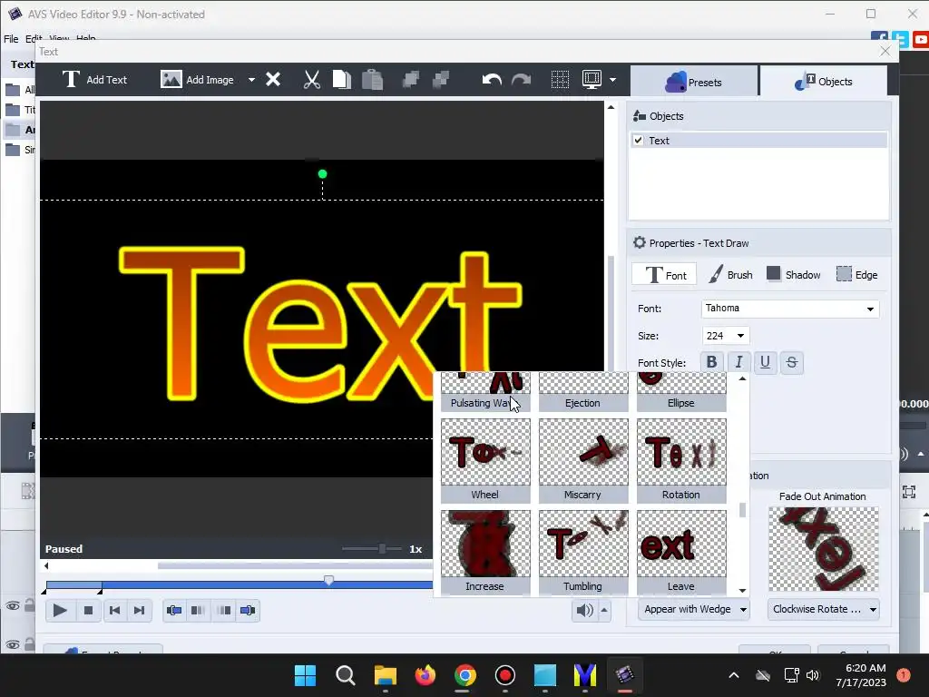Click the Play button
The width and height of the screenshot is (929, 697).
(60, 610)
